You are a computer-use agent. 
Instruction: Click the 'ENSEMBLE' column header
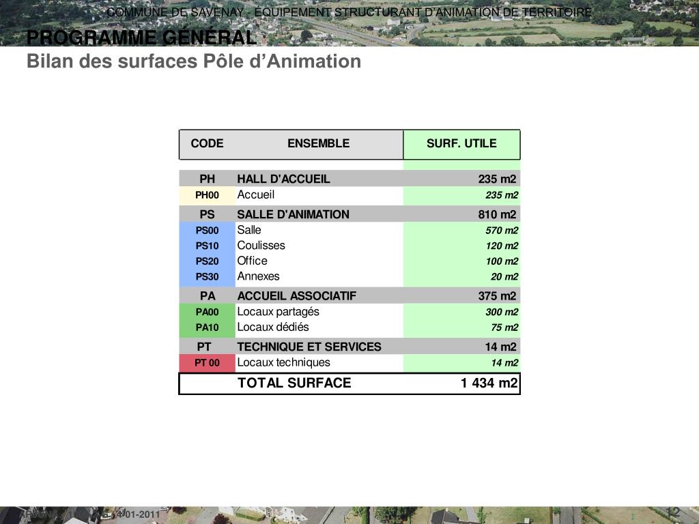[x=318, y=143]
